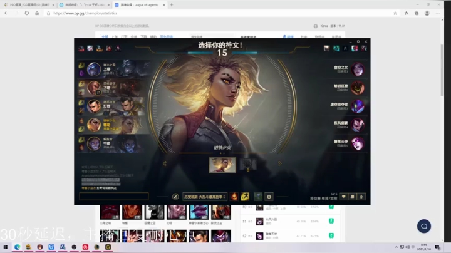Click enemy 堕落天使 champion portrait

point(358,143)
